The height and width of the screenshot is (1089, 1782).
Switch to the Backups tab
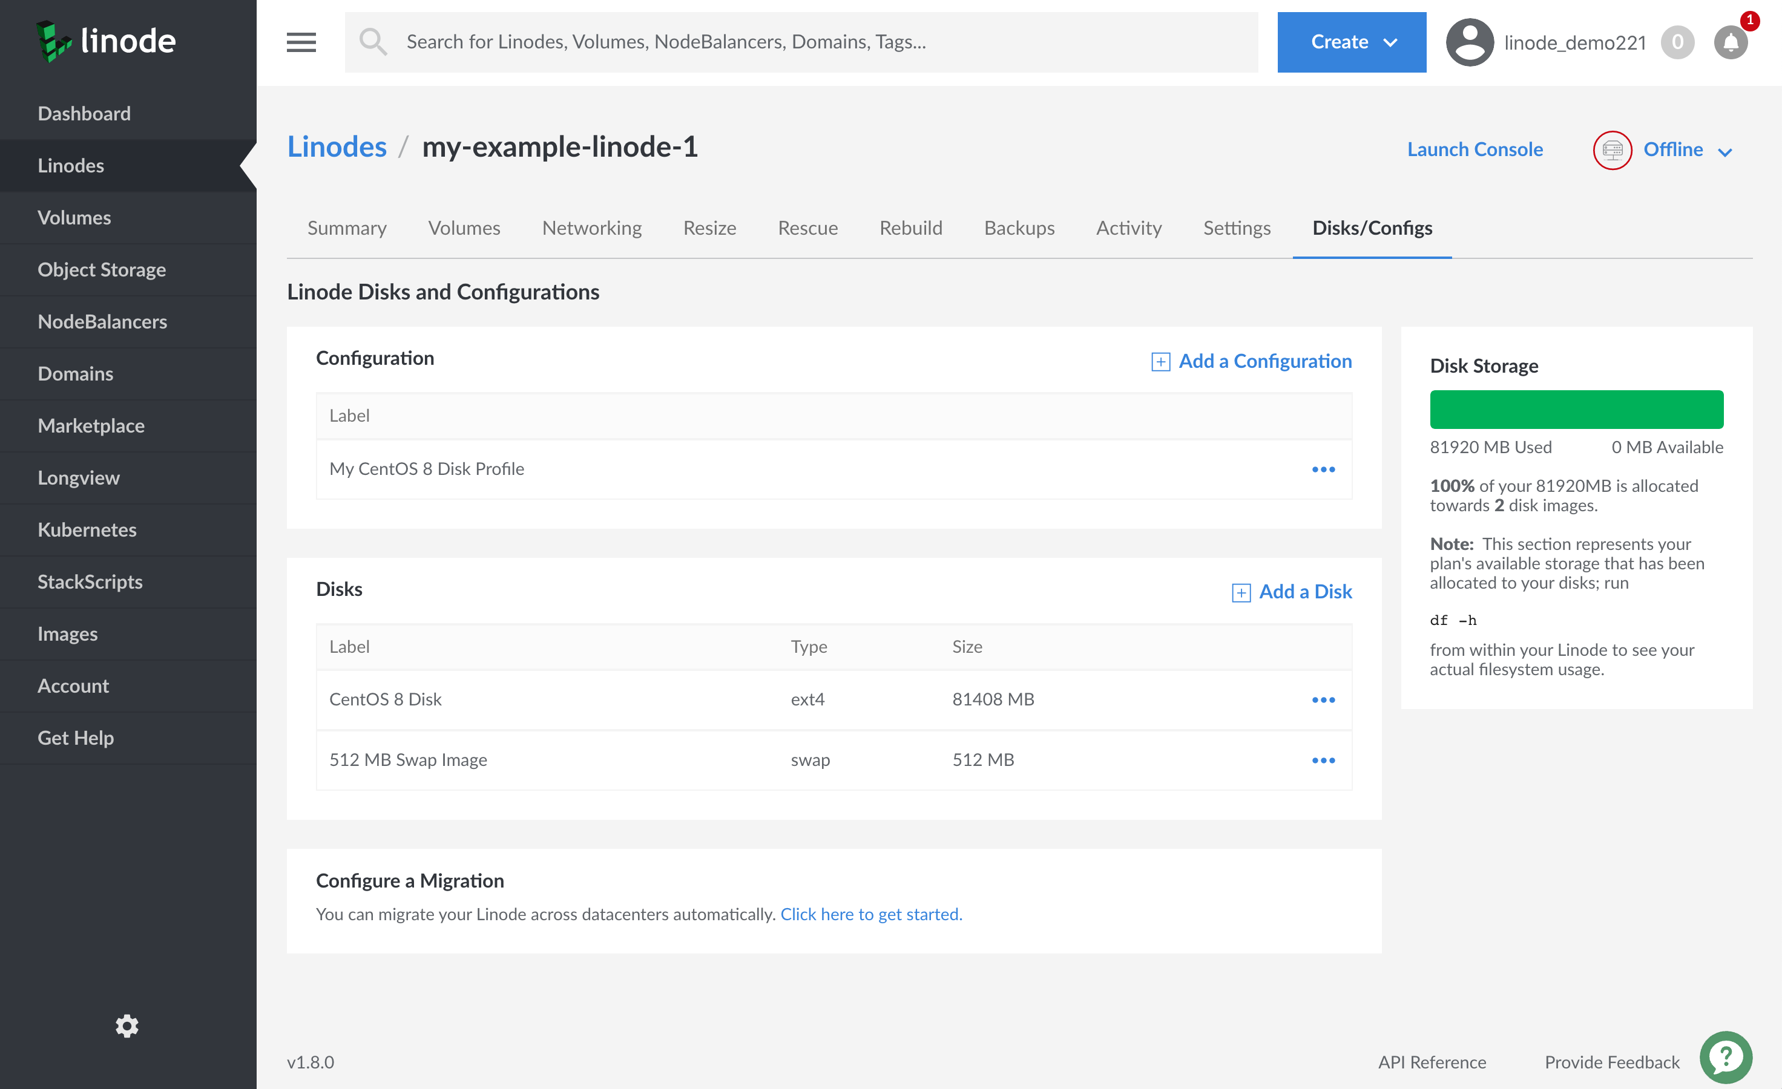[1018, 227]
